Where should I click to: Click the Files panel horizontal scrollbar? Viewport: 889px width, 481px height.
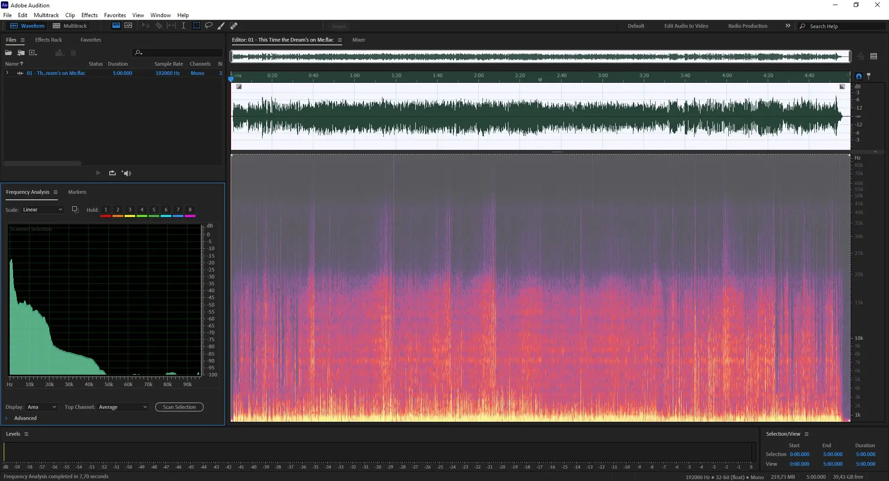tap(43, 163)
